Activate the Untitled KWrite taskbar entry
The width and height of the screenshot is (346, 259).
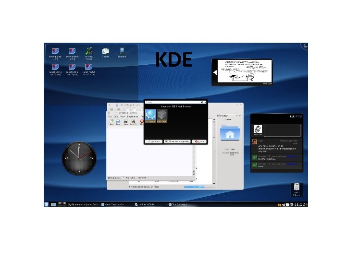click(x=146, y=205)
